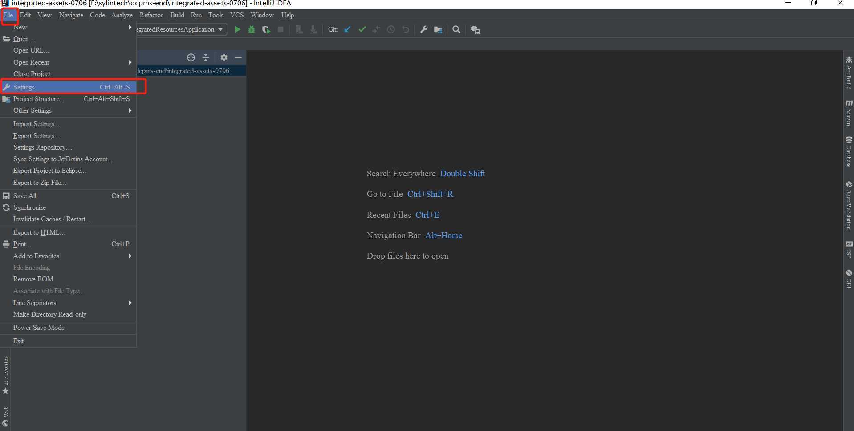Choose Sync Settings to JetBrains Account
The height and width of the screenshot is (431, 854).
click(68, 159)
